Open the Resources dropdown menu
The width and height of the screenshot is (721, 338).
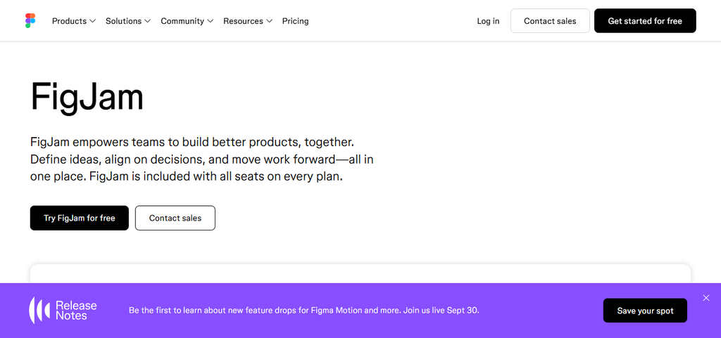point(248,21)
